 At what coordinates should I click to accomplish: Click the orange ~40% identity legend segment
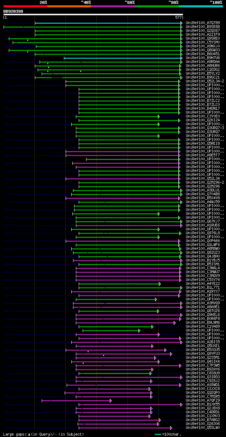click(69, 6)
